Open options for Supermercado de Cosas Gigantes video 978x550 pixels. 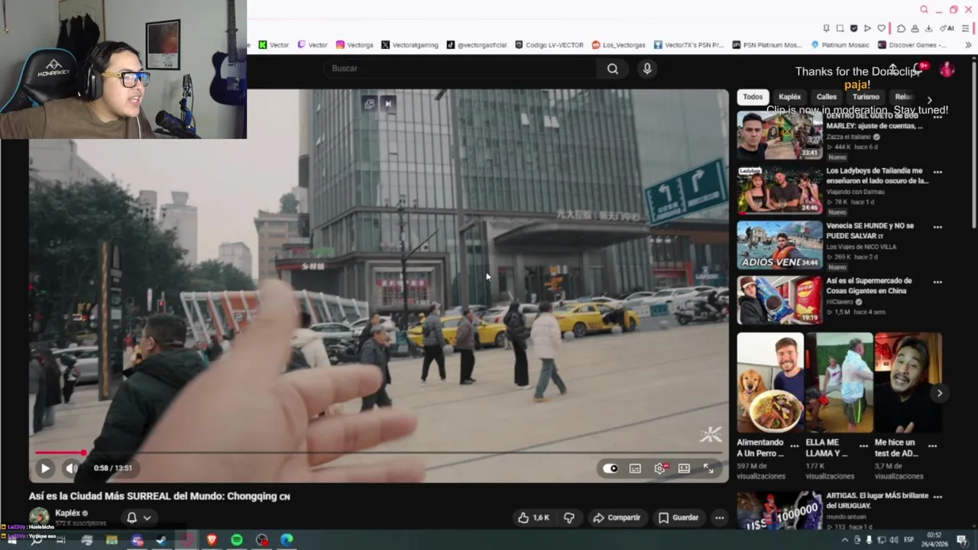point(938,282)
